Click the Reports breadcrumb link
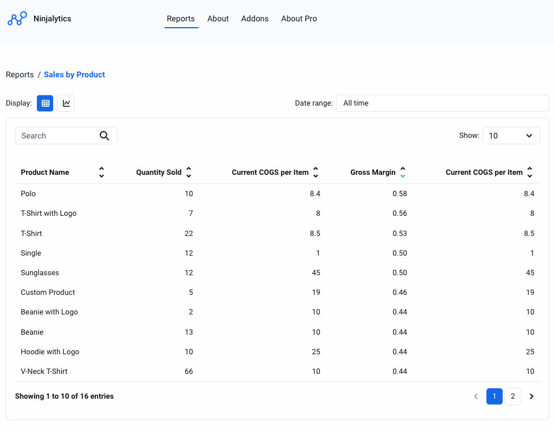The width and height of the screenshot is (554, 431). coord(20,74)
